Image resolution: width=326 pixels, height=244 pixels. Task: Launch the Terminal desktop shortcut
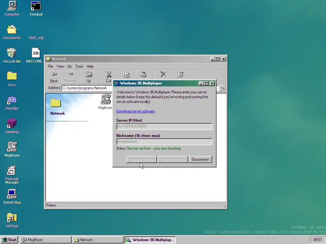pos(36,9)
